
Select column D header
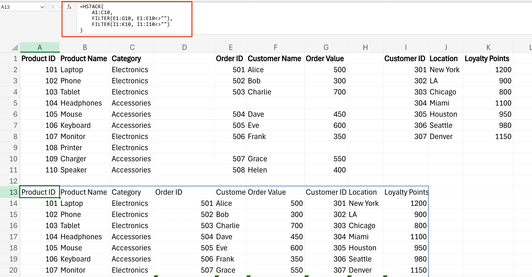[x=184, y=47]
